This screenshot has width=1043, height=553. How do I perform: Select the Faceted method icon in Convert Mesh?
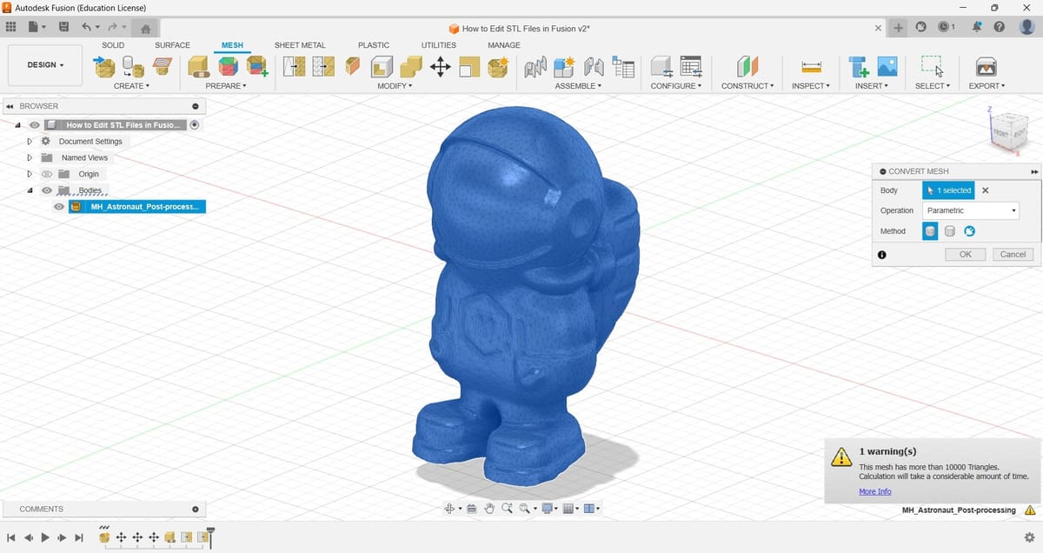tap(930, 231)
